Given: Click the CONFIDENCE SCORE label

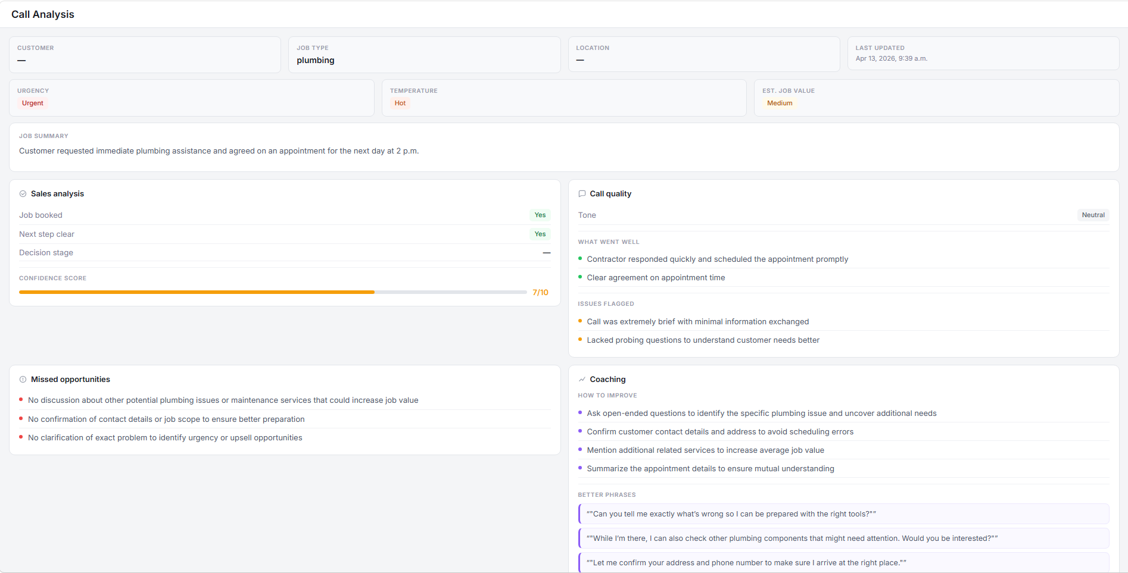Looking at the screenshot, I should [x=52, y=278].
